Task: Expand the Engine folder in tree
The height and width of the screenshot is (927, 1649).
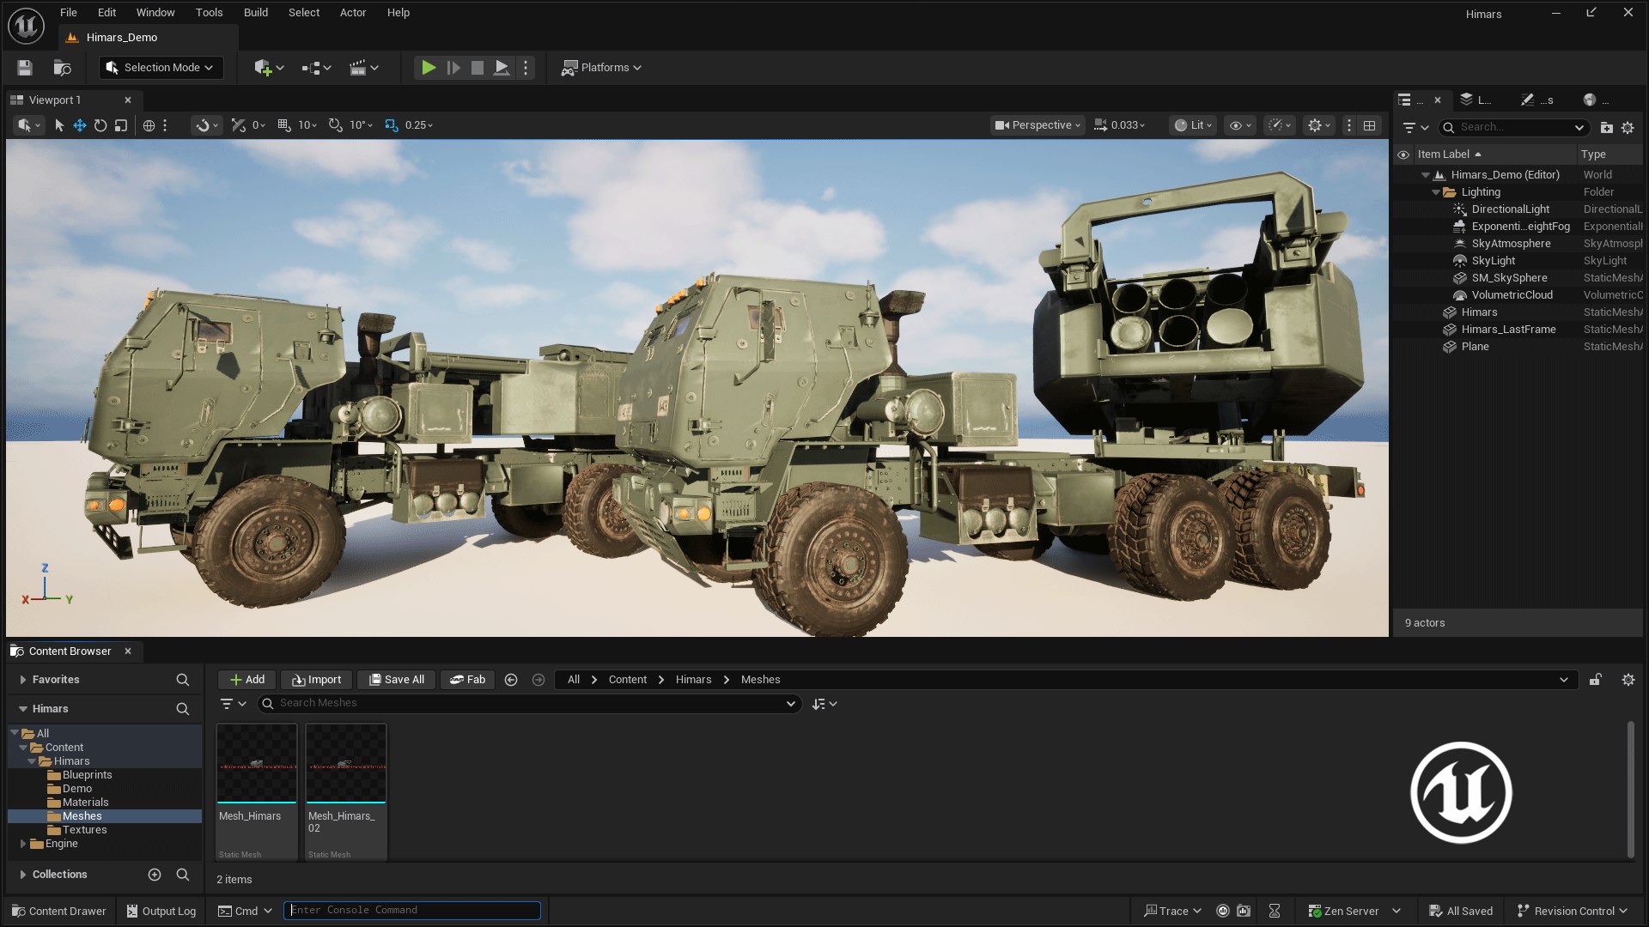Action: pos(23,844)
